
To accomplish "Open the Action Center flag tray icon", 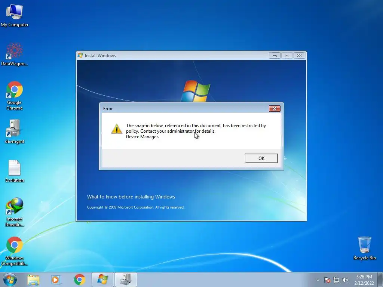I will coord(327,280).
